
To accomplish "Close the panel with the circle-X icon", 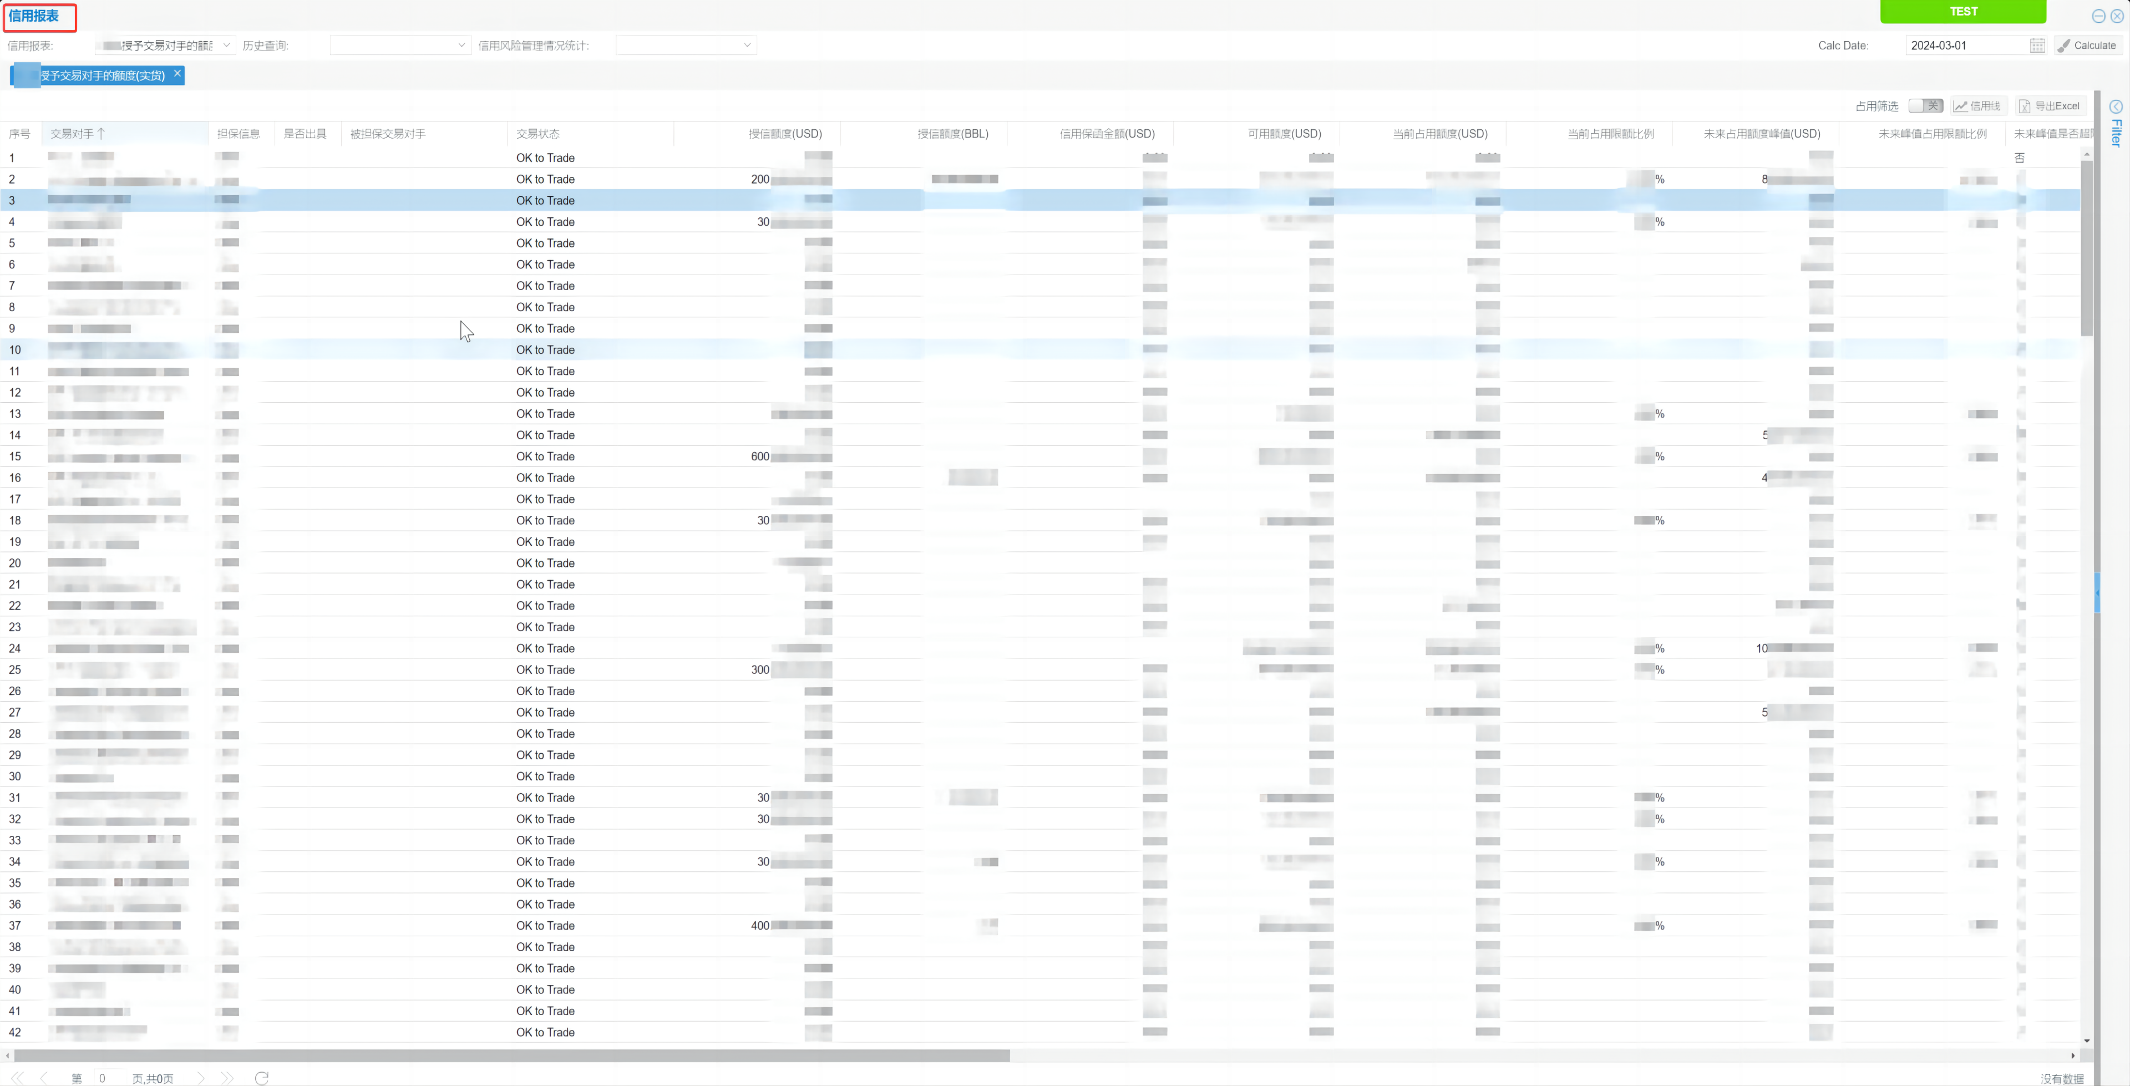I will 2117,17.
